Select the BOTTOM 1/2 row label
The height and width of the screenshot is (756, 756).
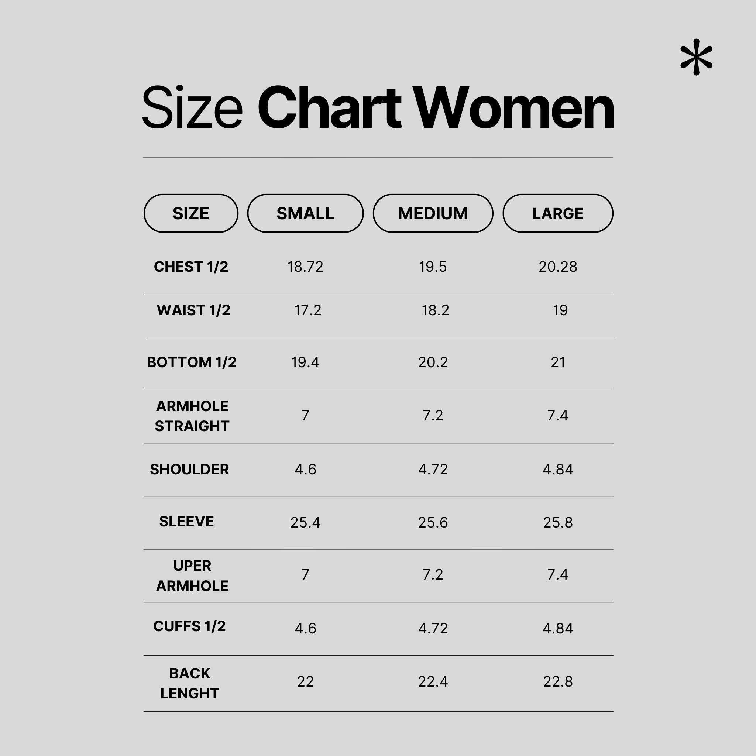192,362
